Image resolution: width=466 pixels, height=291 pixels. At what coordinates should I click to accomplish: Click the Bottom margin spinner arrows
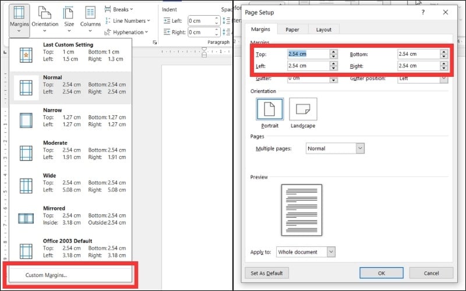[x=444, y=54]
